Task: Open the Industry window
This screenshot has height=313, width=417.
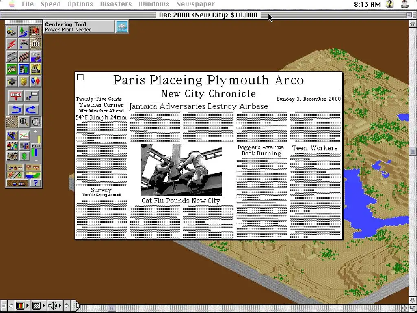Action: pyautogui.click(x=24, y=145)
